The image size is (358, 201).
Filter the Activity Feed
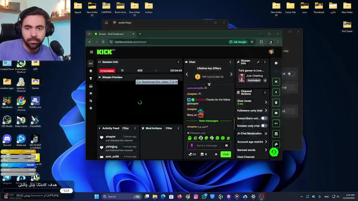coord(126,128)
